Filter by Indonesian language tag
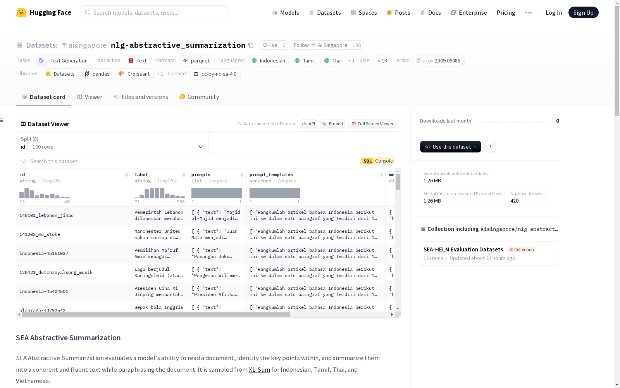Screen dimensions: 620x388 [268, 61]
